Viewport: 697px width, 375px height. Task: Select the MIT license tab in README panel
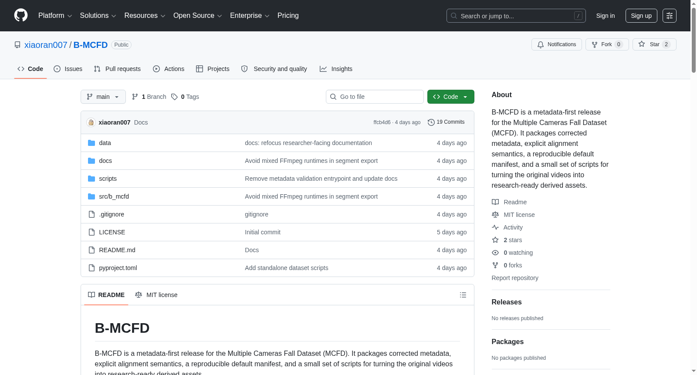(156, 295)
